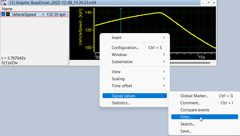Select Global Marker... in the submenu
This screenshot has width=240, height=136.
pyautogui.click(x=205, y=96)
